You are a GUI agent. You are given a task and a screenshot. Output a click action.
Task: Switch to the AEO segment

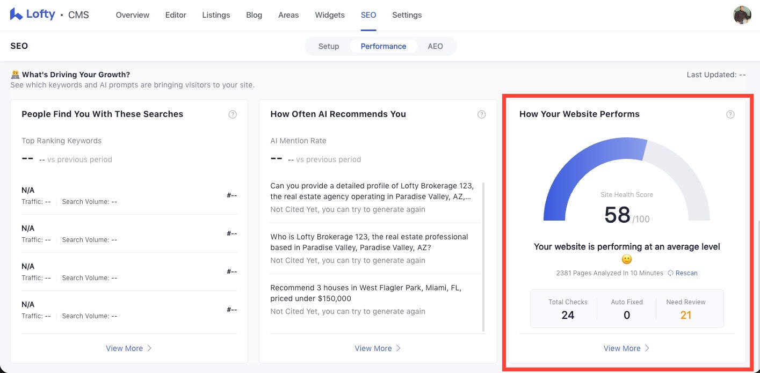[435, 46]
